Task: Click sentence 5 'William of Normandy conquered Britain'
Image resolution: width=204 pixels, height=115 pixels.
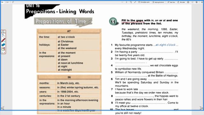Action: (139, 72)
